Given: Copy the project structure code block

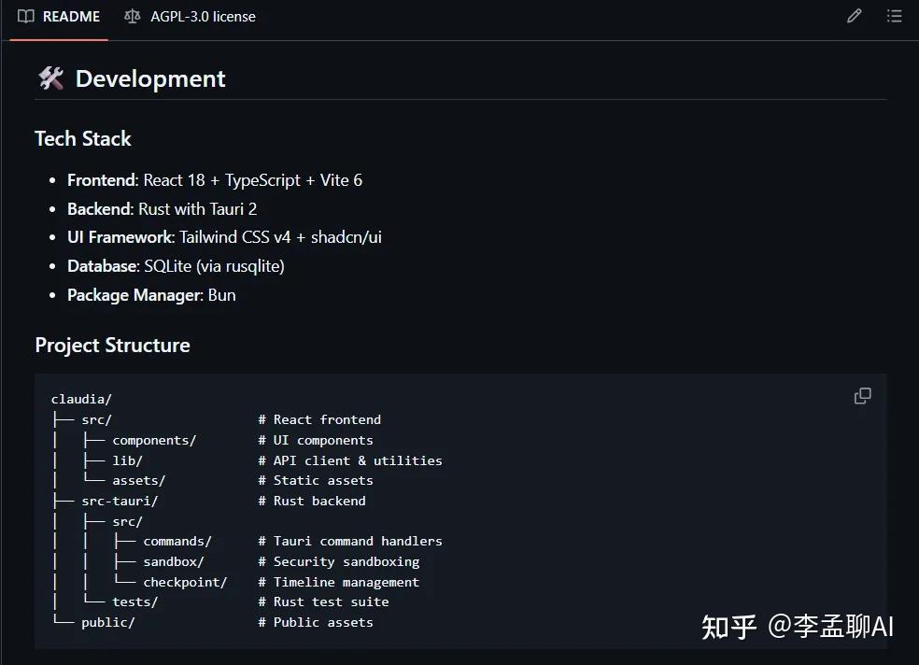Looking at the screenshot, I should (x=861, y=396).
